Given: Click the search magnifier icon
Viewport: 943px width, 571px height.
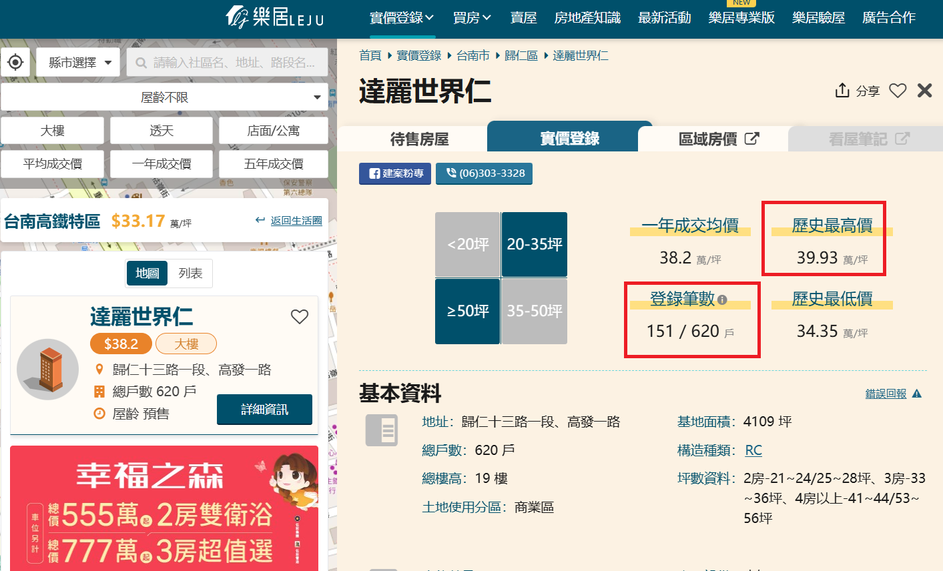Looking at the screenshot, I should (x=141, y=63).
